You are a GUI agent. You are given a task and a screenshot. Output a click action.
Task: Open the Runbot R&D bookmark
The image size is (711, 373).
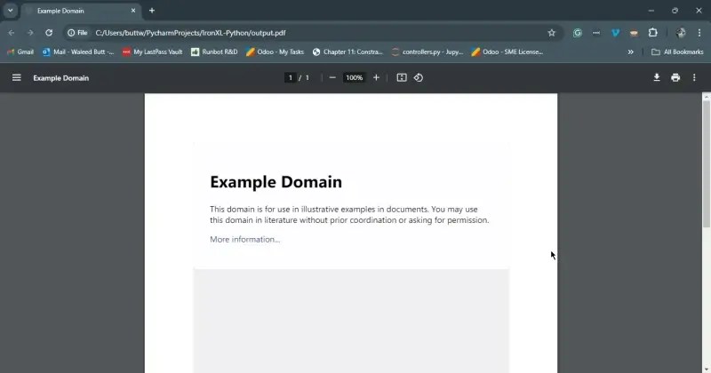pyautogui.click(x=214, y=52)
